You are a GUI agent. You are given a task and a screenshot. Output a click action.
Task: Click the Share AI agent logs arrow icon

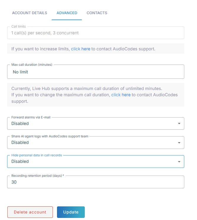(x=179, y=142)
